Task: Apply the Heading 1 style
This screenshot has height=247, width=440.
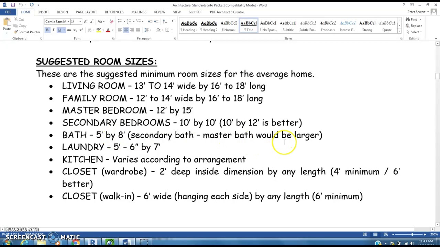Action: click(x=189, y=26)
